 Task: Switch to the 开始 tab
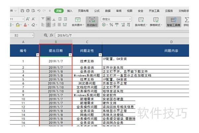coord(59,11)
